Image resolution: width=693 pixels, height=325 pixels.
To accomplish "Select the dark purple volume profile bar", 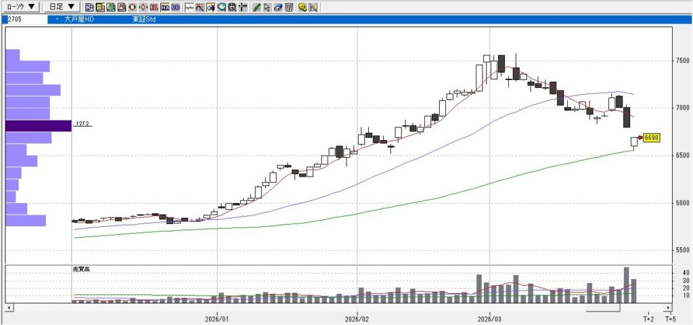I will coord(38,125).
